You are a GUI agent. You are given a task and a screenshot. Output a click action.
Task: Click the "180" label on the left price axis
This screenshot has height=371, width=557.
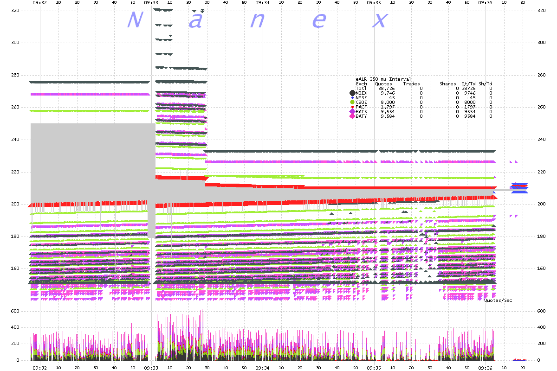point(14,237)
